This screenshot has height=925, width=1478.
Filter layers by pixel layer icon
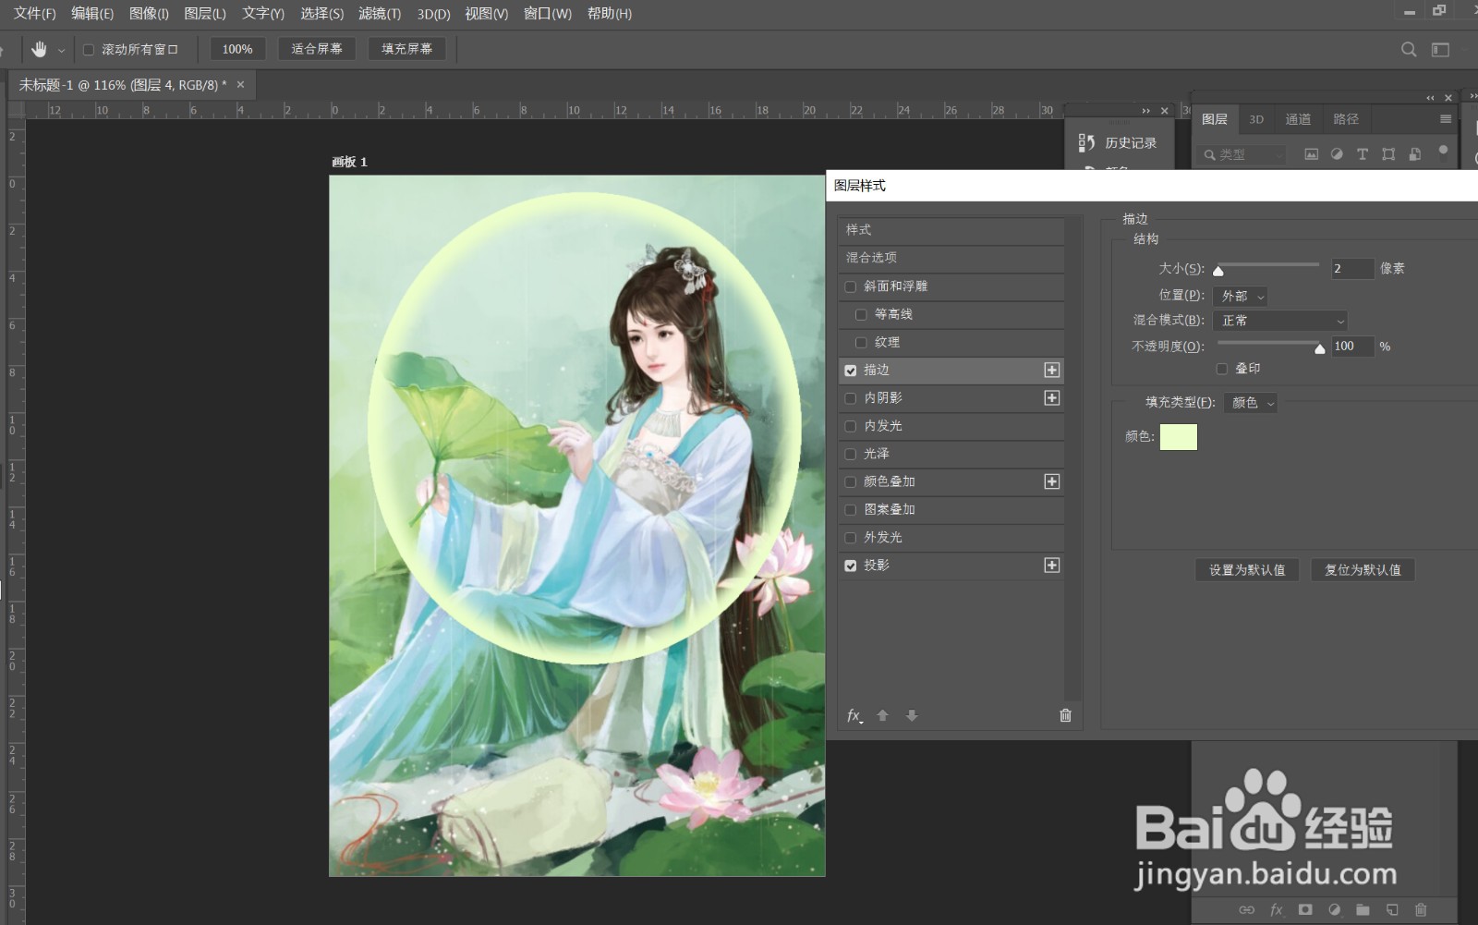tap(1311, 154)
